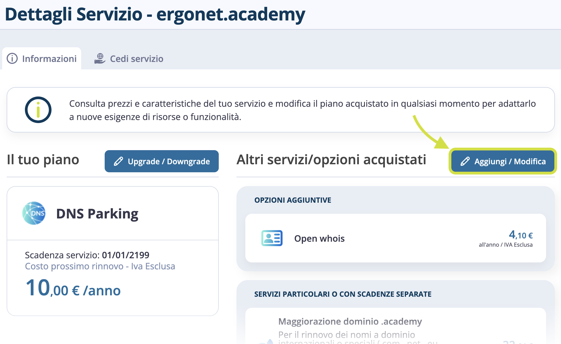This screenshot has width=561, height=344.
Task: Select the Open whois option row
Action: point(395,238)
